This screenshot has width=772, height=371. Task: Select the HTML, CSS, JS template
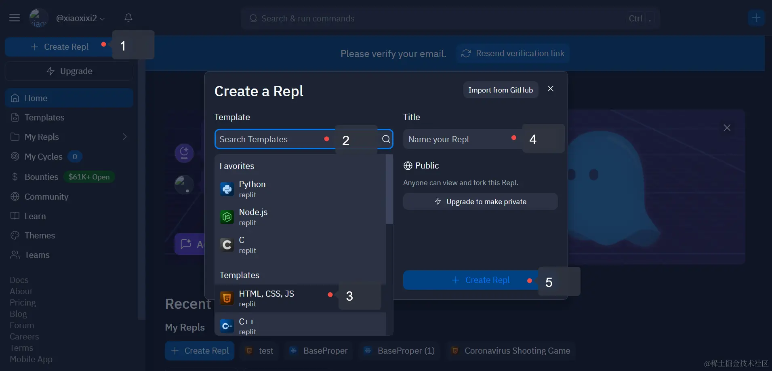point(300,298)
